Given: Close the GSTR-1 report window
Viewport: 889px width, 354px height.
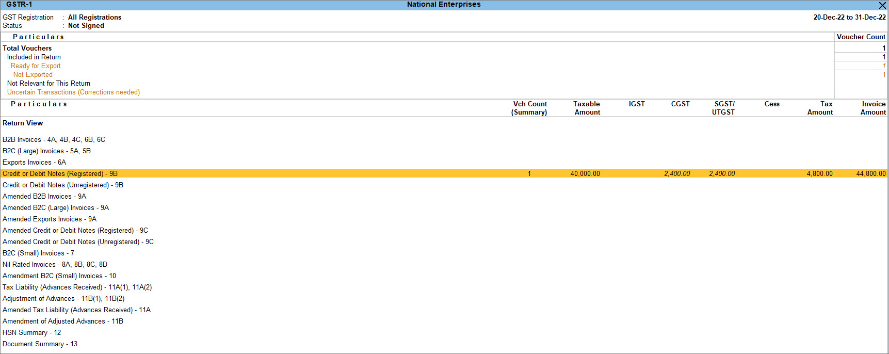Looking at the screenshot, I should pos(882,5).
